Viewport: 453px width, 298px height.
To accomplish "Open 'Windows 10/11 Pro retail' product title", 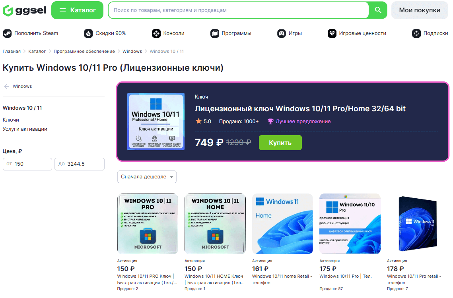I will (414, 279).
